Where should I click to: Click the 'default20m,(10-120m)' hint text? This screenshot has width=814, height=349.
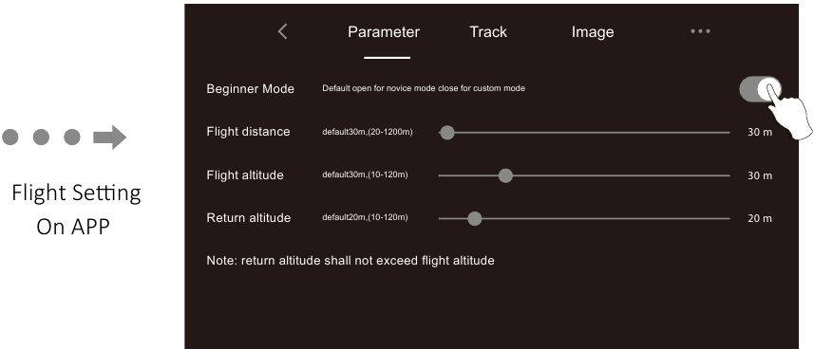coord(365,217)
